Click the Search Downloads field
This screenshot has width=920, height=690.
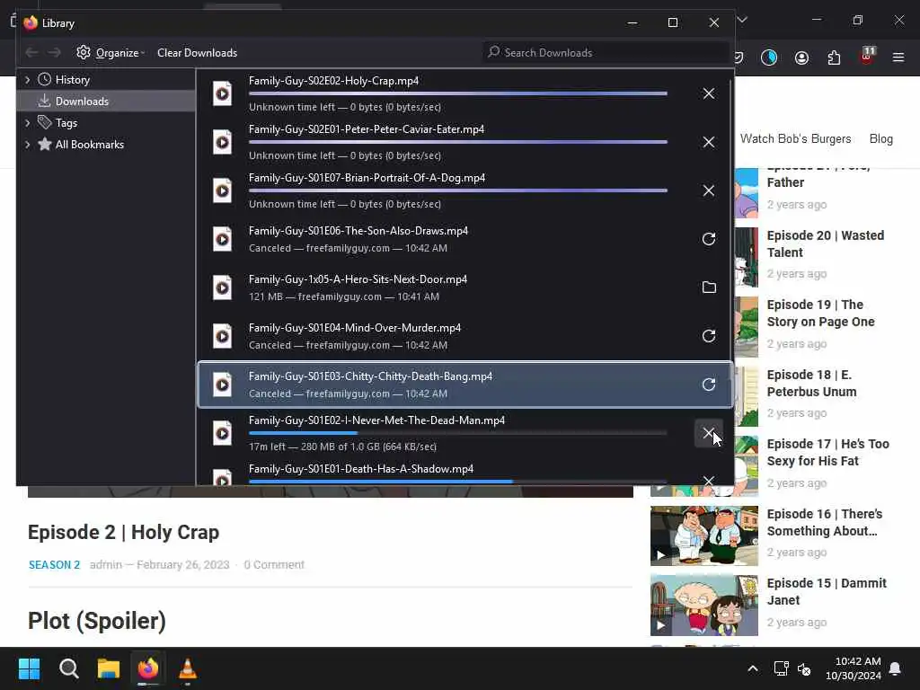[606, 53]
